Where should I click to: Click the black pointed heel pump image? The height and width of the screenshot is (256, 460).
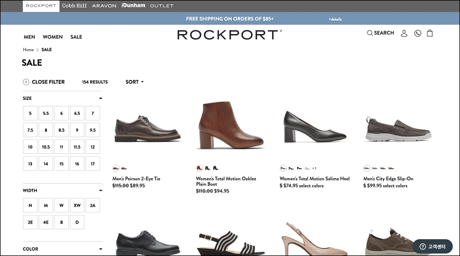pos(315,126)
